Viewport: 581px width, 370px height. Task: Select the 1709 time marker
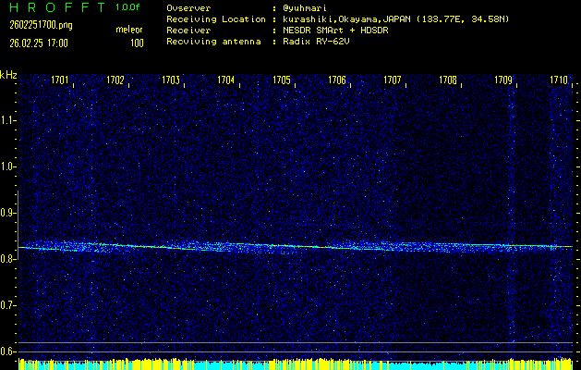(x=503, y=80)
